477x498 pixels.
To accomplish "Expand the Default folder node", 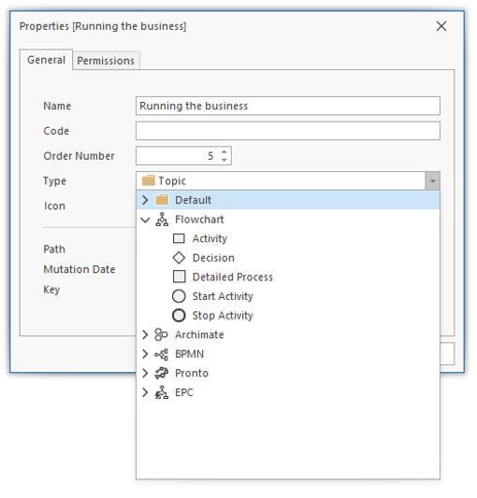I will [x=145, y=200].
